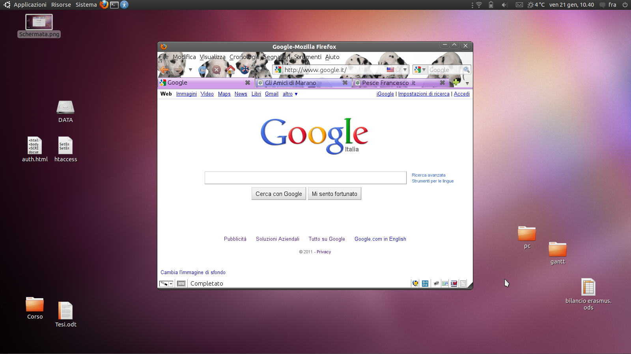Click the Accedi sign-in link
631x354 pixels.
(x=462, y=94)
